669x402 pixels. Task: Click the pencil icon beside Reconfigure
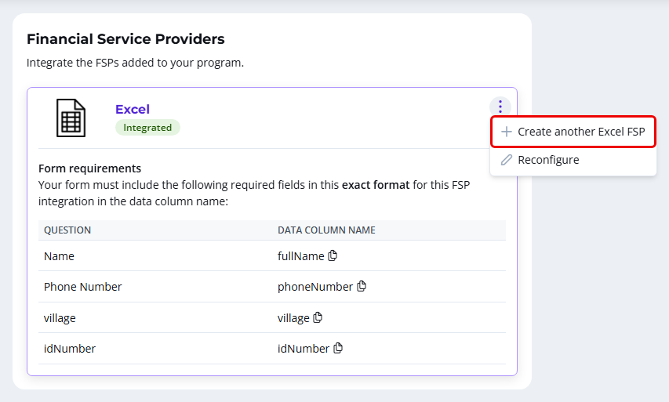[506, 160]
